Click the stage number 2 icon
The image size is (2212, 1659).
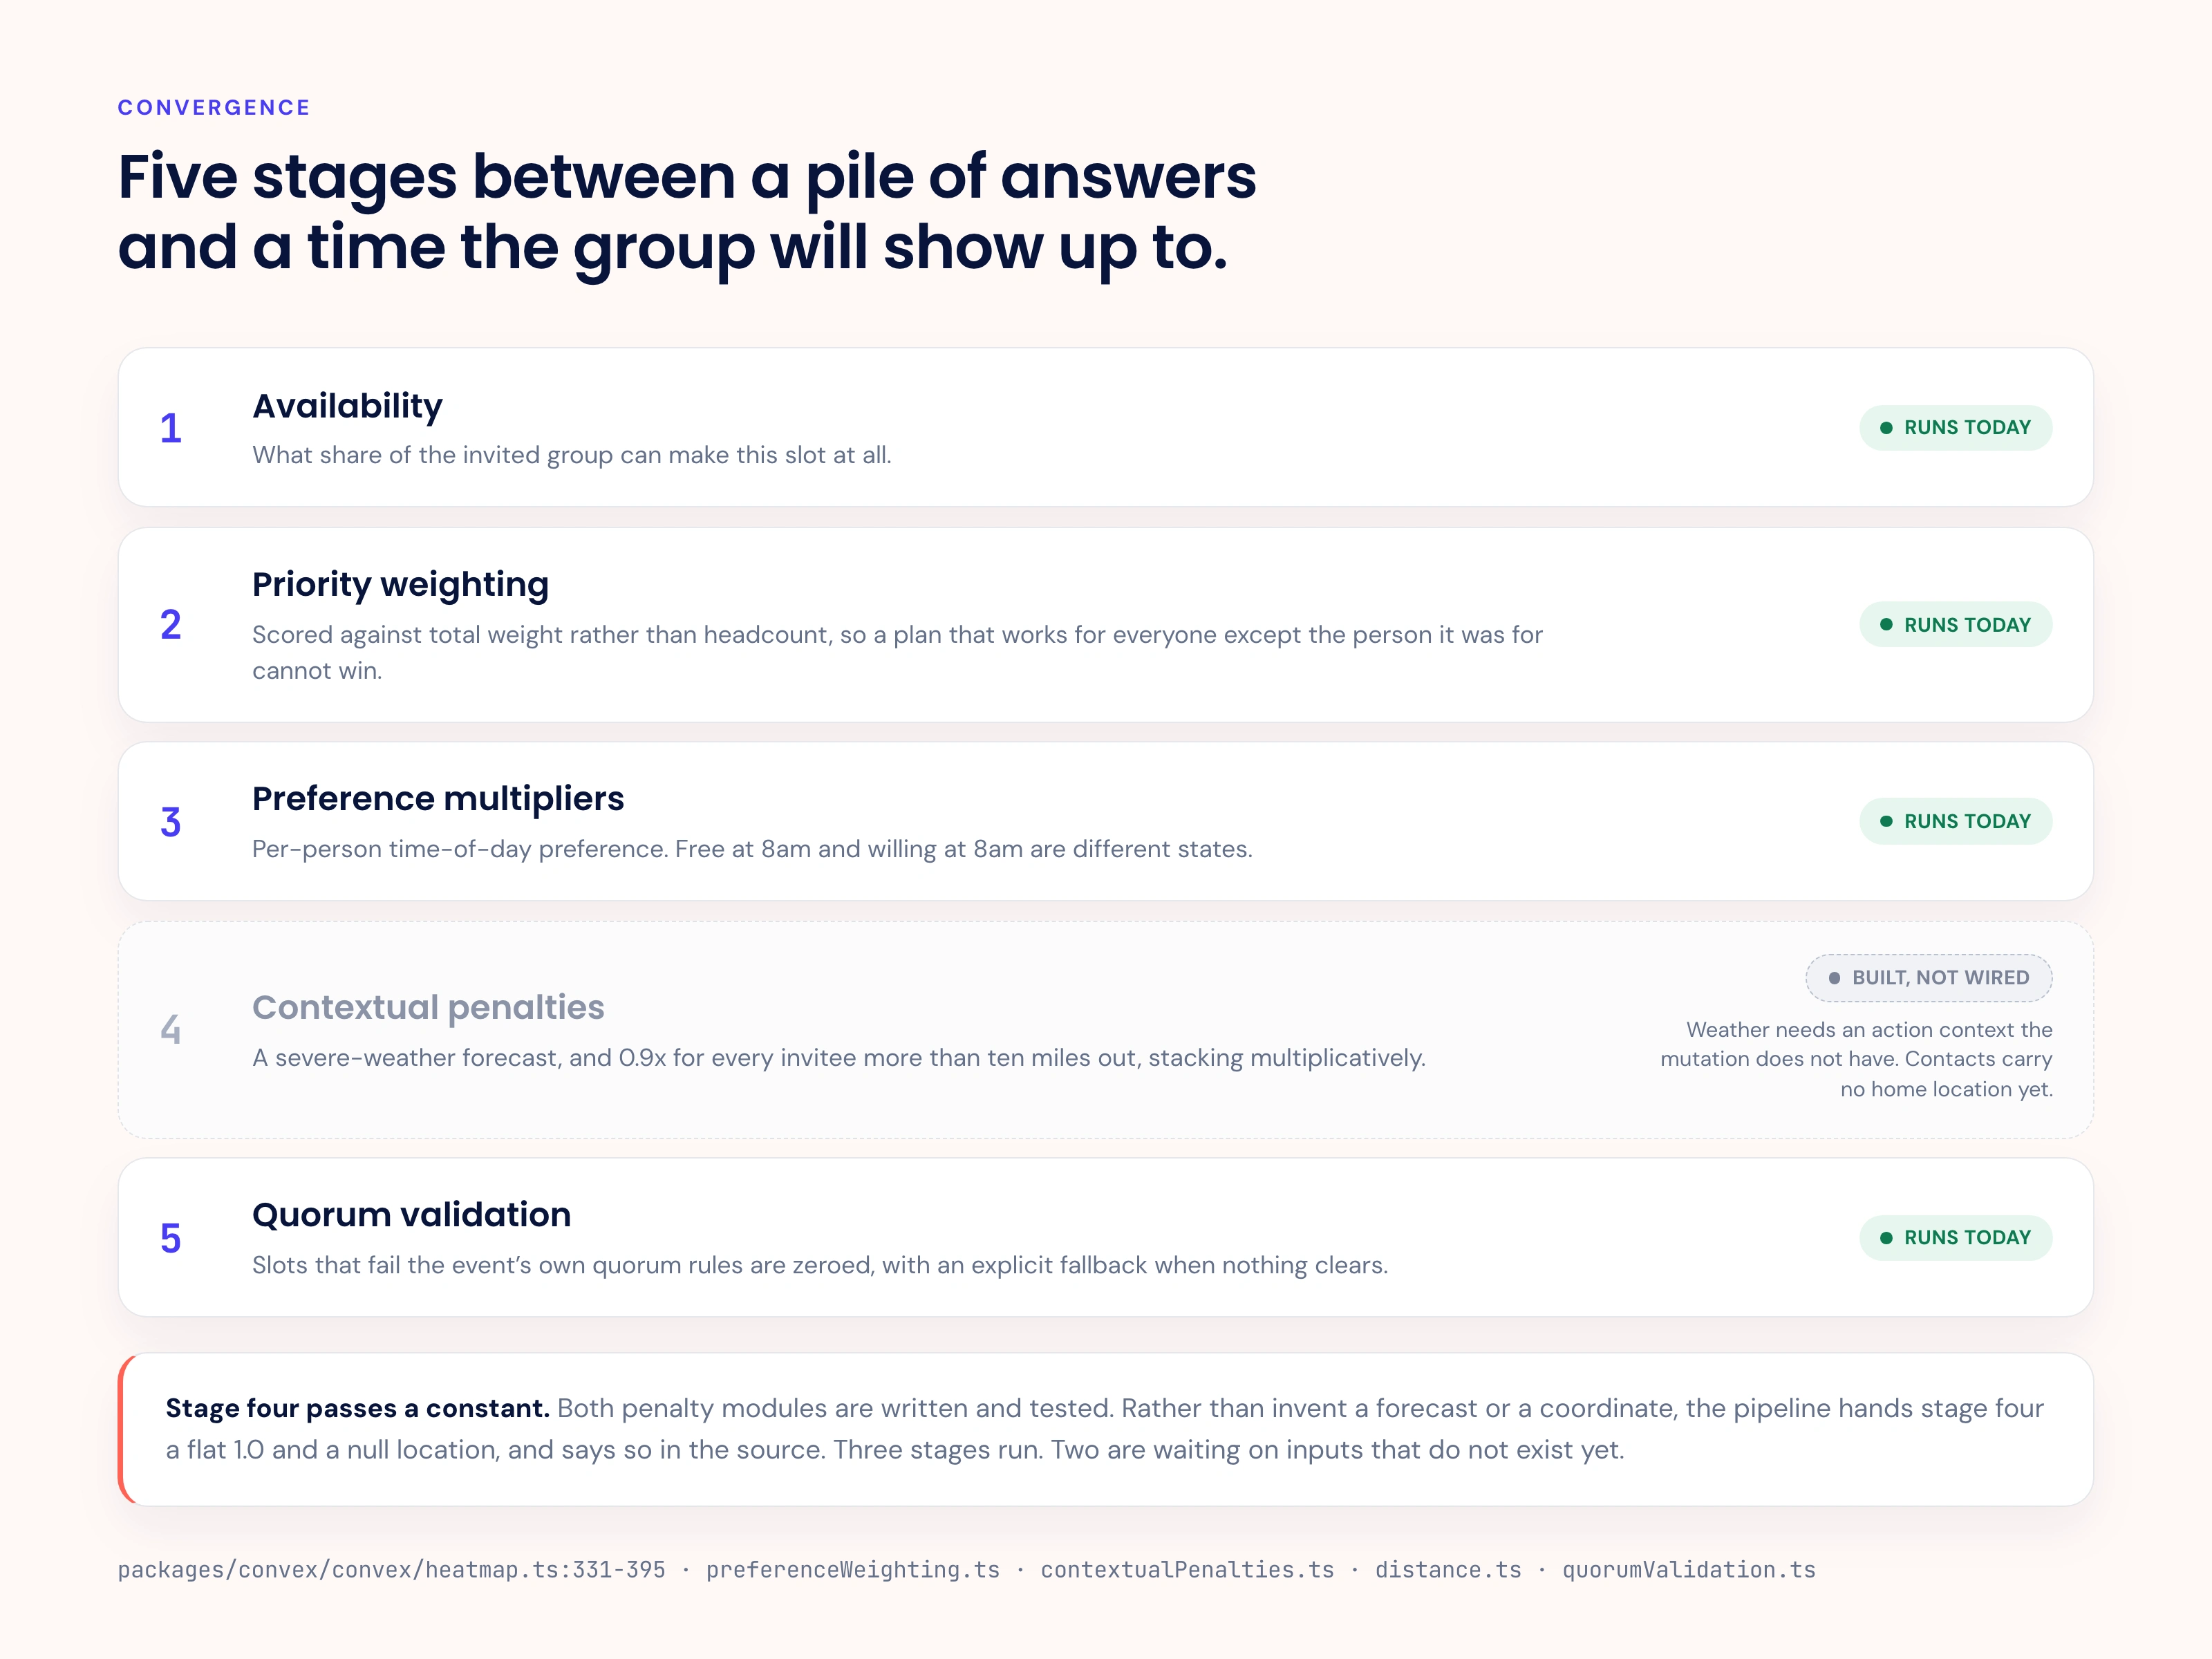(x=171, y=625)
